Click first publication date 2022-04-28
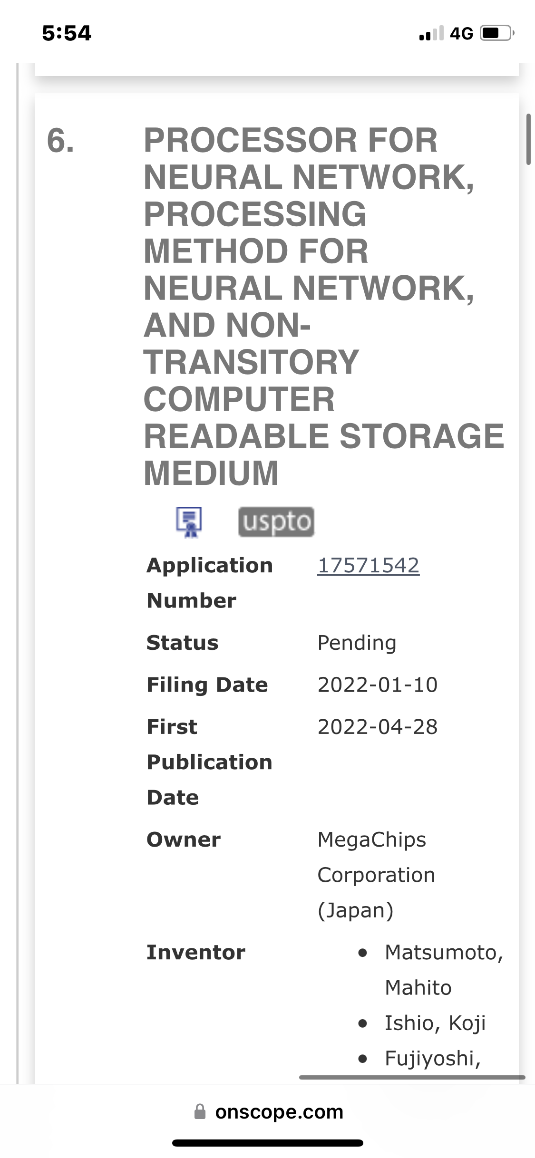This screenshot has width=535, height=1158. coord(377,726)
